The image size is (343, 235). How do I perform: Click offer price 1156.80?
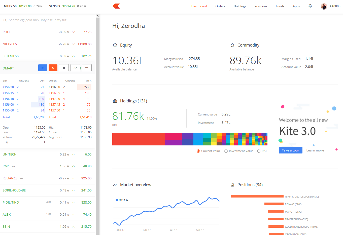tap(54, 87)
